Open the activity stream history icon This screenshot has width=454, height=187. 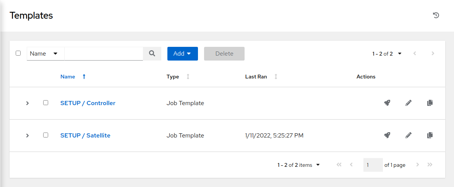pos(436,15)
